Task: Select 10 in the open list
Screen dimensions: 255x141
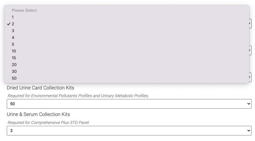Action: [127, 51]
